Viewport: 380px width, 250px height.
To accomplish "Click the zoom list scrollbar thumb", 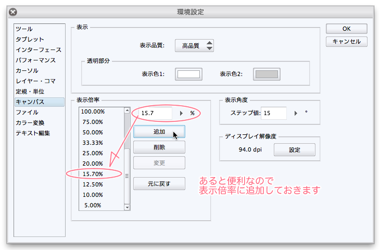I will click(x=127, y=176).
